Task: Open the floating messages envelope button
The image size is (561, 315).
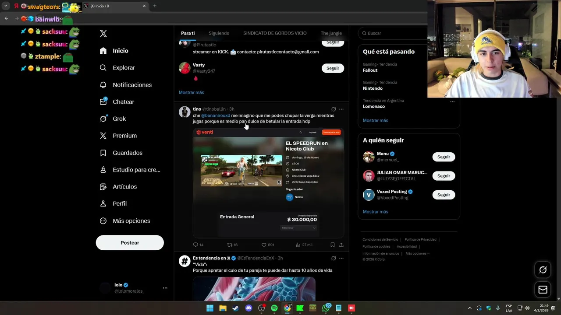Action: click(x=543, y=290)
